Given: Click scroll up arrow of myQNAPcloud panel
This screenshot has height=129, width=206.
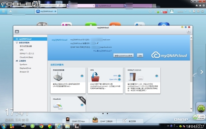Looking at the screenshot, I should 191,38.
